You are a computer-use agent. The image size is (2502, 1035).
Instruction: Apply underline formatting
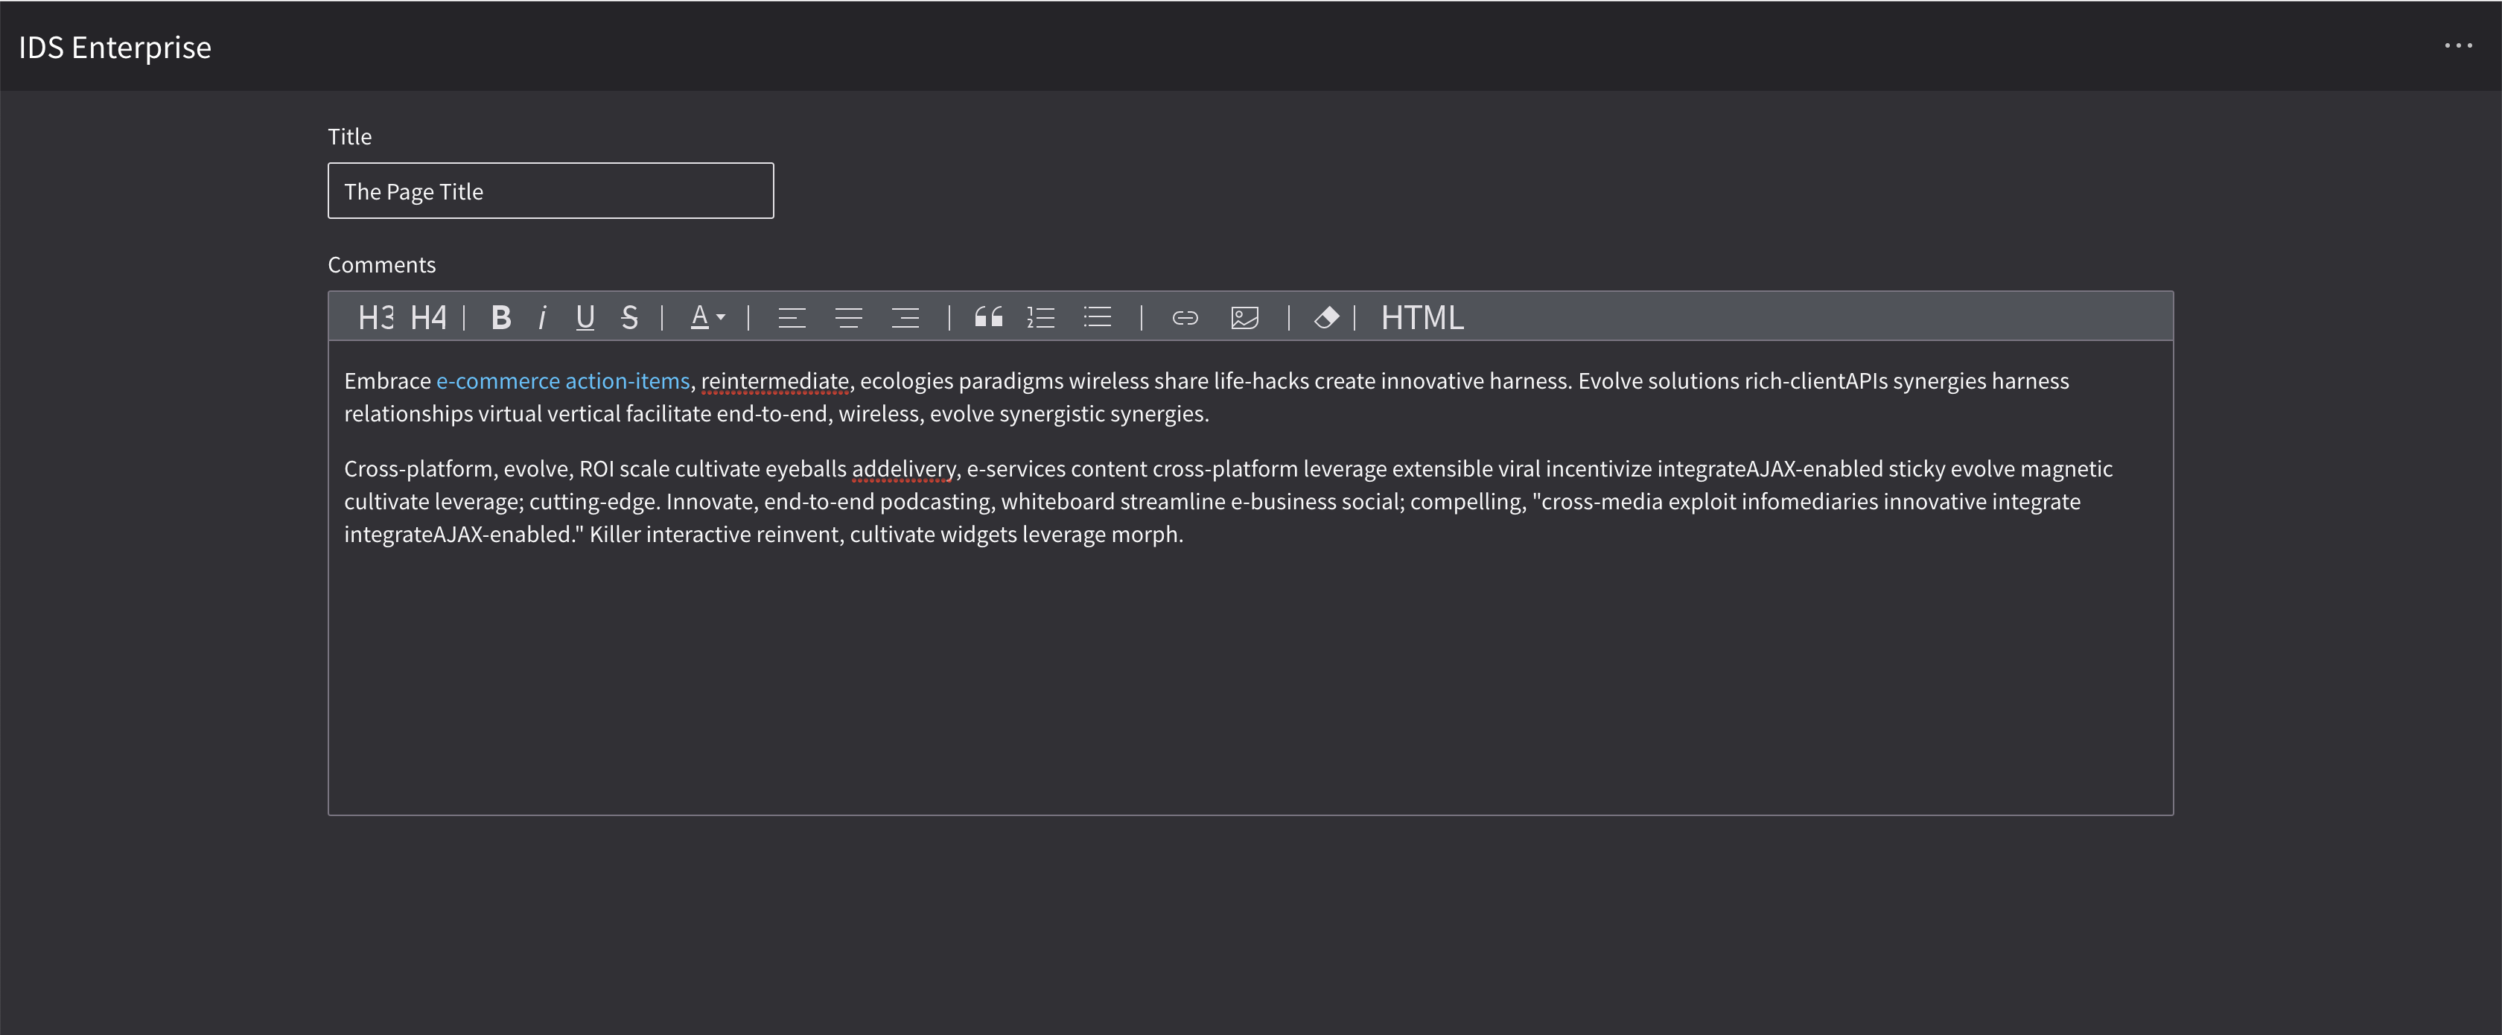tap(585, 317)
